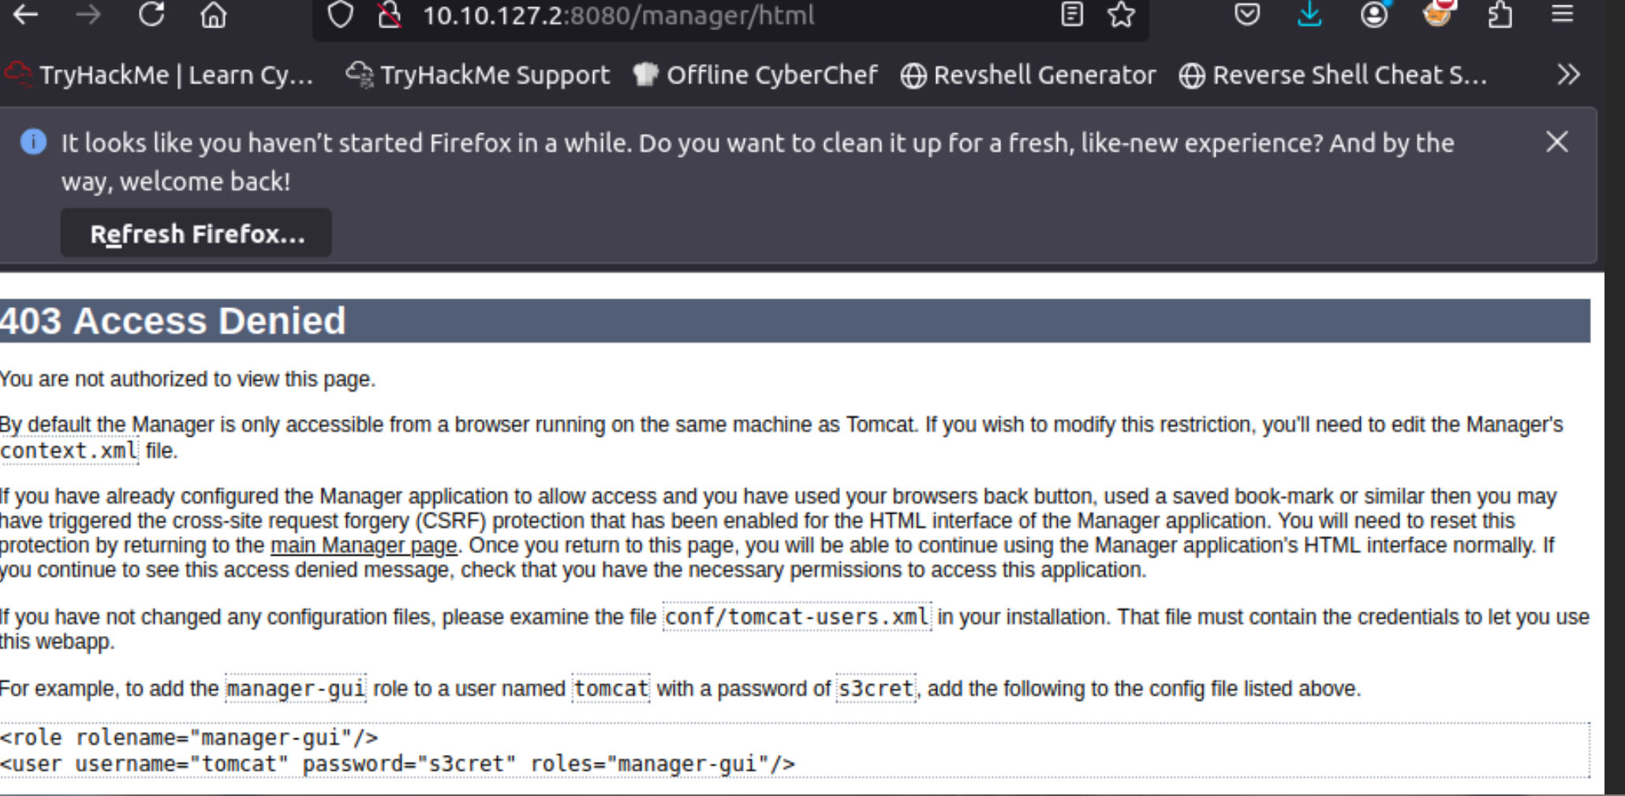This screenshot has width=1625, height=796.
Task: Open the Firefox account icon
Action: pyautogui.click(x=1374, y=14)
